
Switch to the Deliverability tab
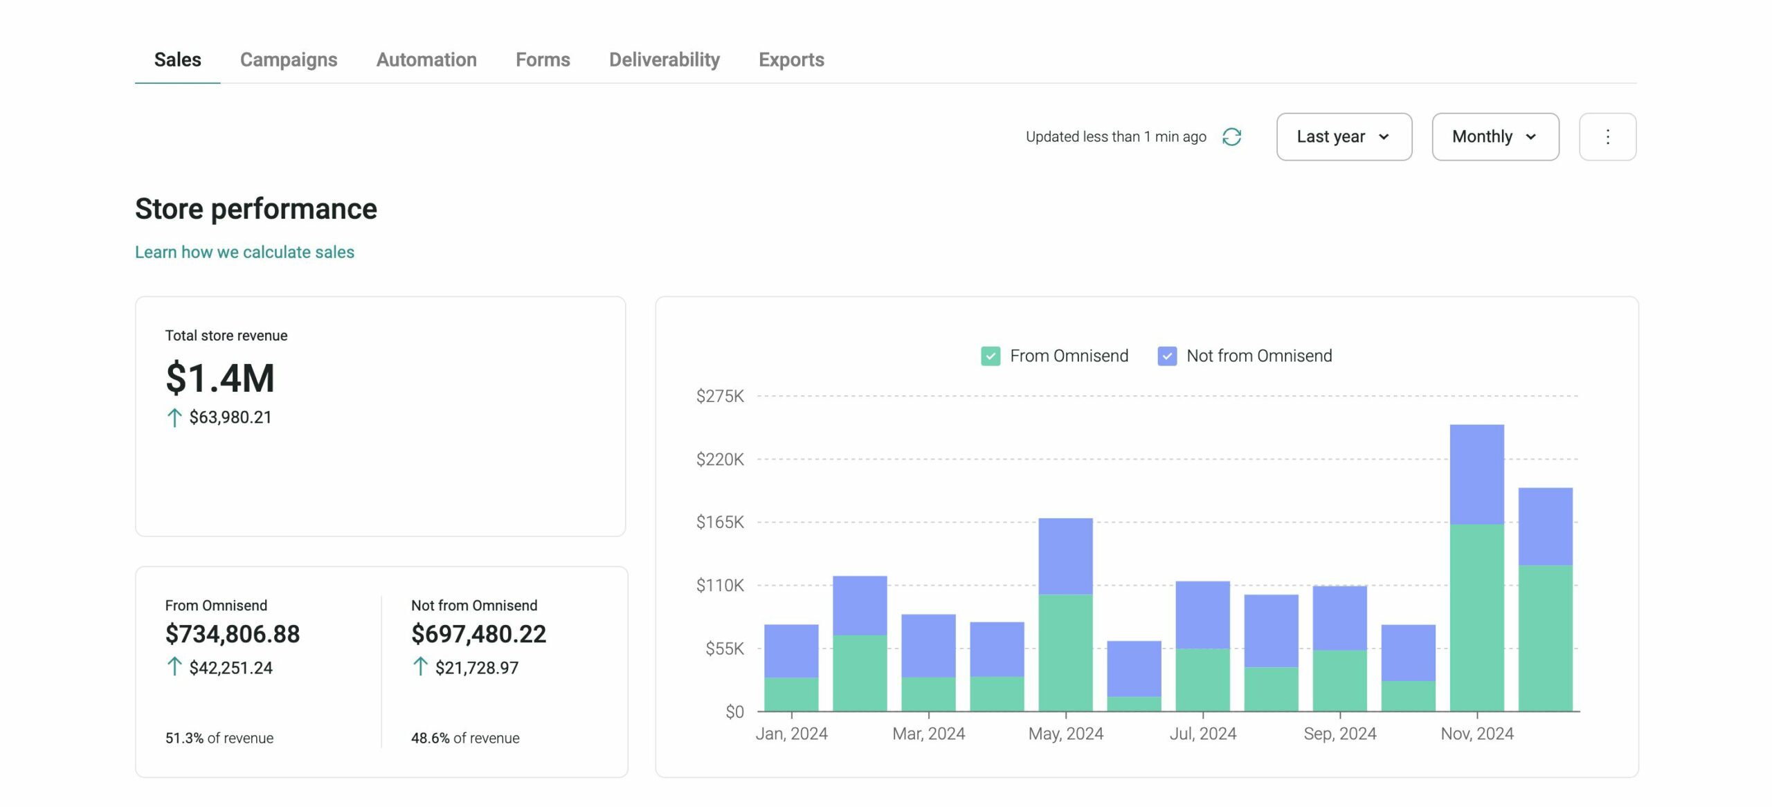664,60
